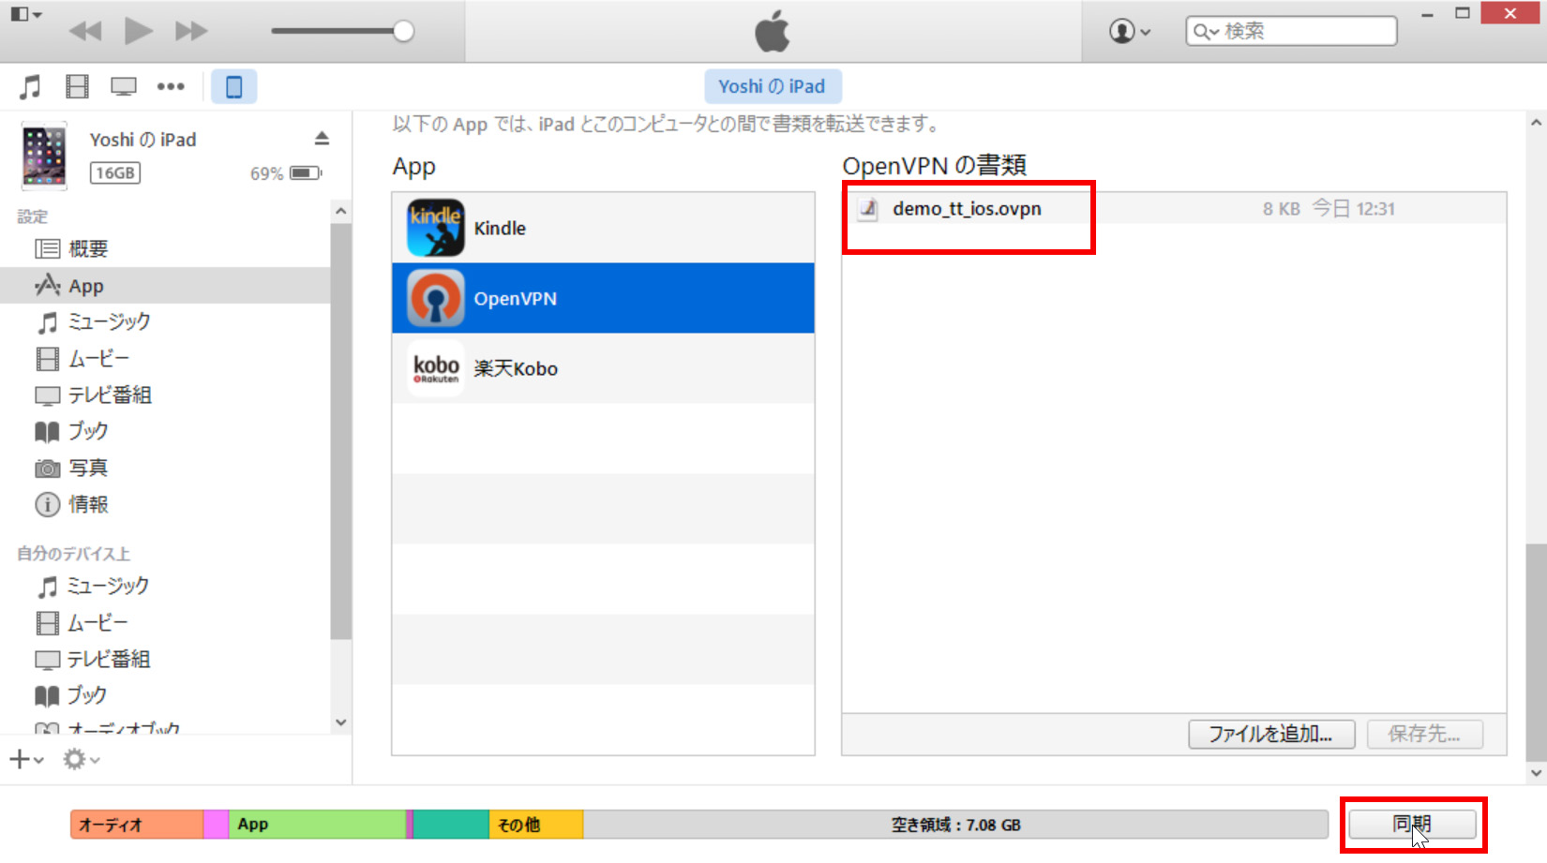Image resolution: width=1547 pixels, height=863 pixels.
Task: Open ブック under 設定
Action: [x=165, y=431]
